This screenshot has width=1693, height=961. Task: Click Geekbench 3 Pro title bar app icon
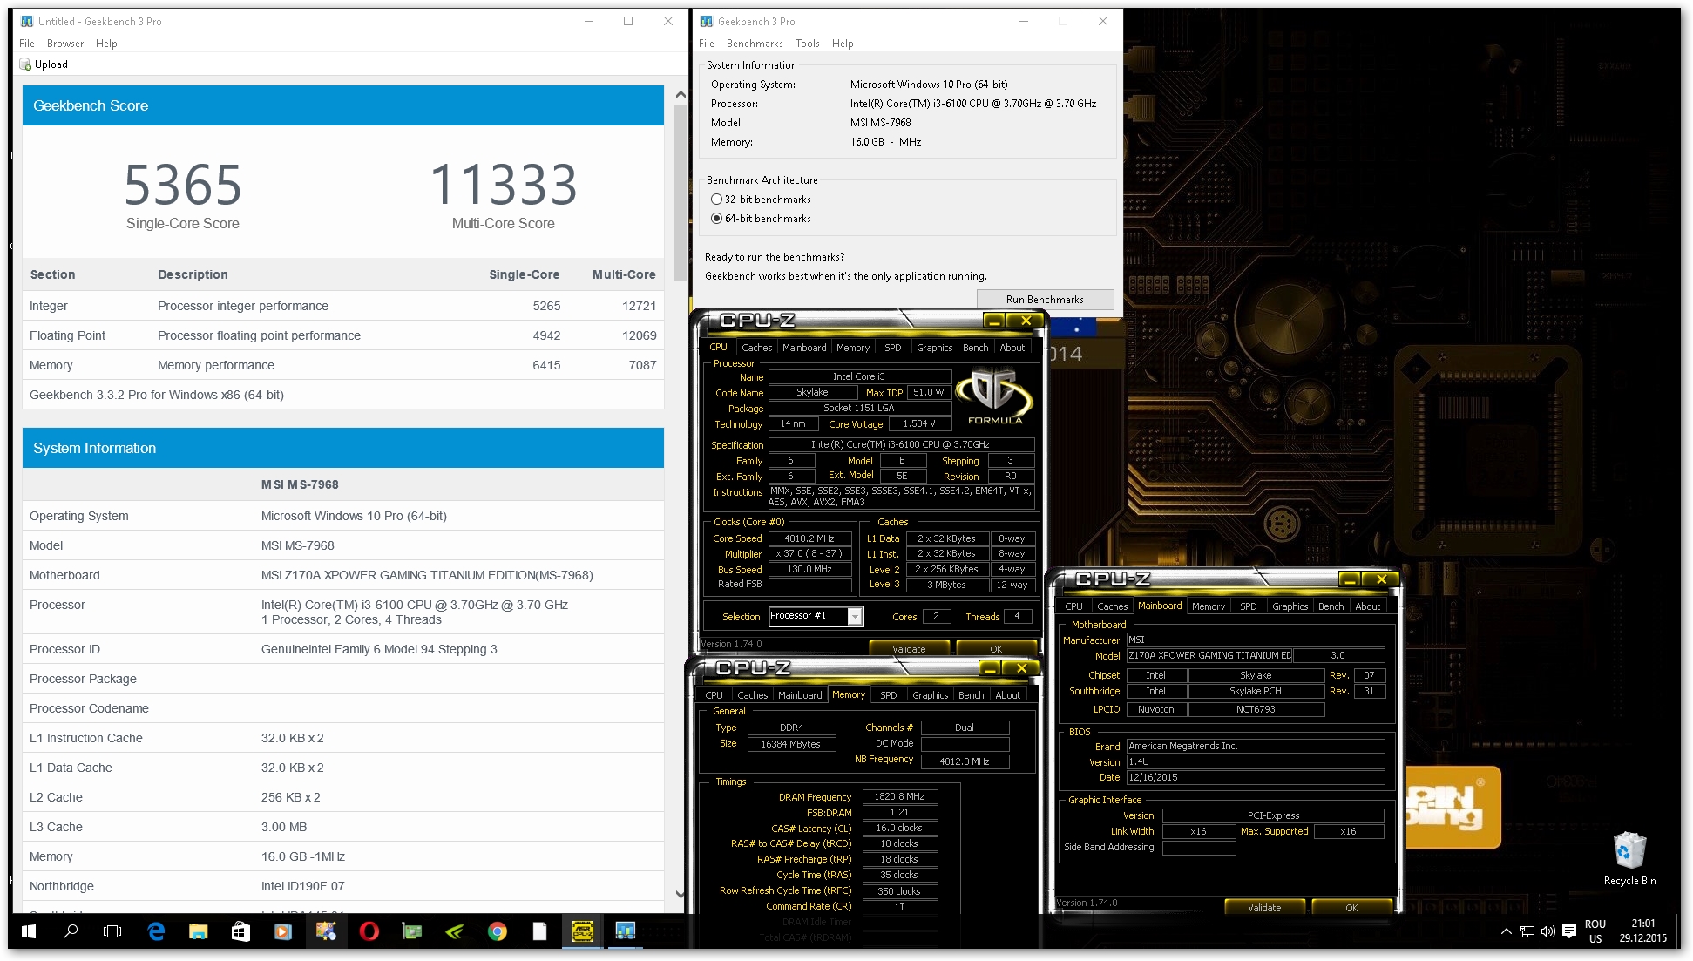(707, 21)
